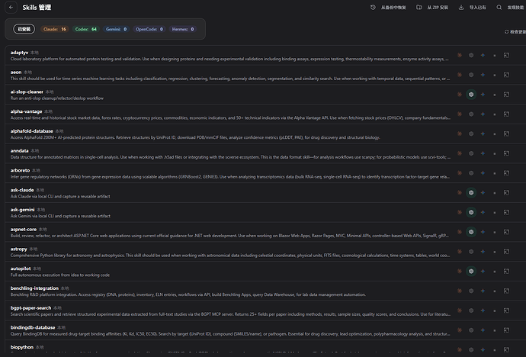The height and width of the screenshot is (357, 526).
Task: Select the benchling-integration skill name
Action: coord(34,288)
